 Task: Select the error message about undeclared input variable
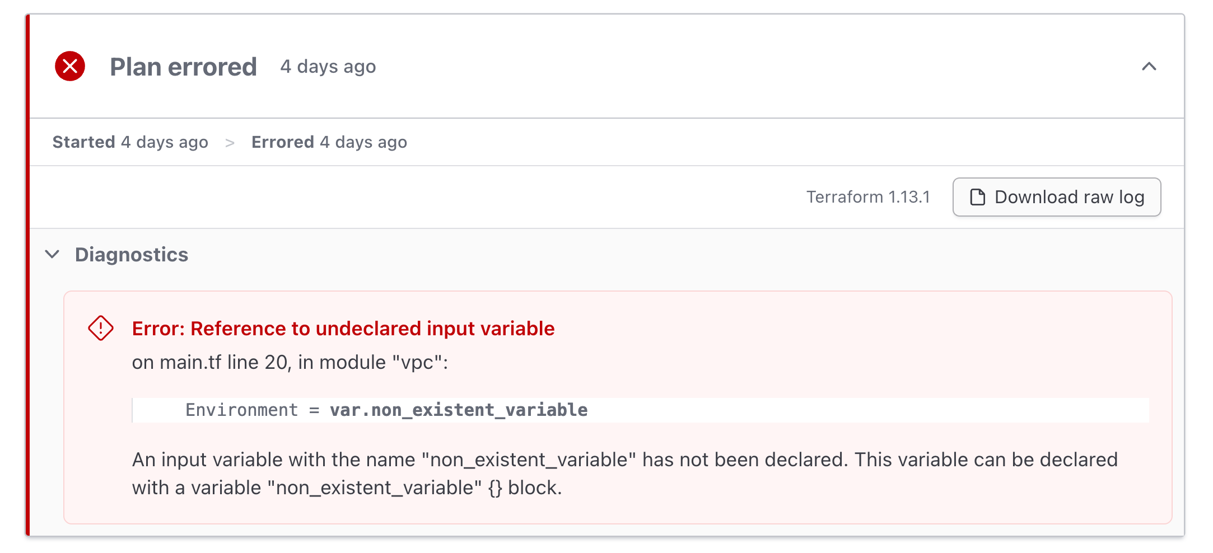pos(344,329)
